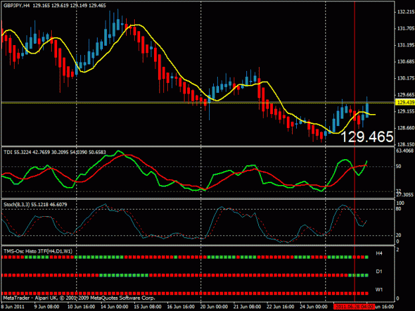Click the W1 timeframe row label
The image size is (415, 311).
(379, 290)
